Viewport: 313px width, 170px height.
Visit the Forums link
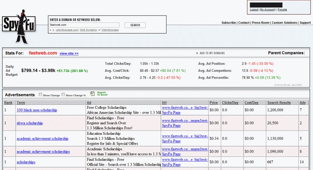tap(282, 9)
